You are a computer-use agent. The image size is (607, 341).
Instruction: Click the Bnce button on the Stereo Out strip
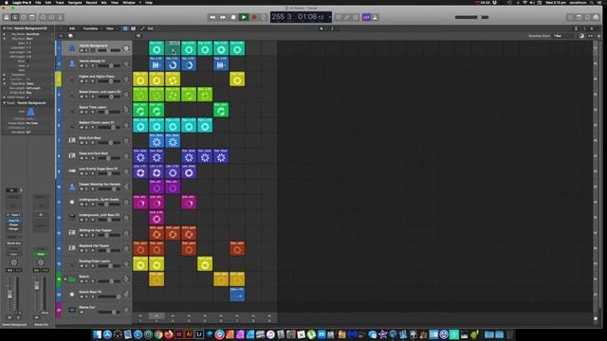pyautogui.click(x=45, y=313)
